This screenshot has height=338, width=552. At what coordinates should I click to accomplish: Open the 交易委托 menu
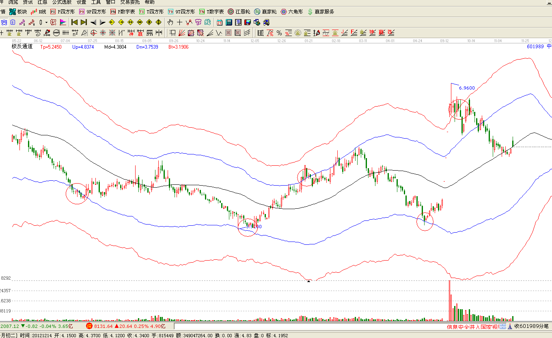pyautogui.click(x=129, y=2)
